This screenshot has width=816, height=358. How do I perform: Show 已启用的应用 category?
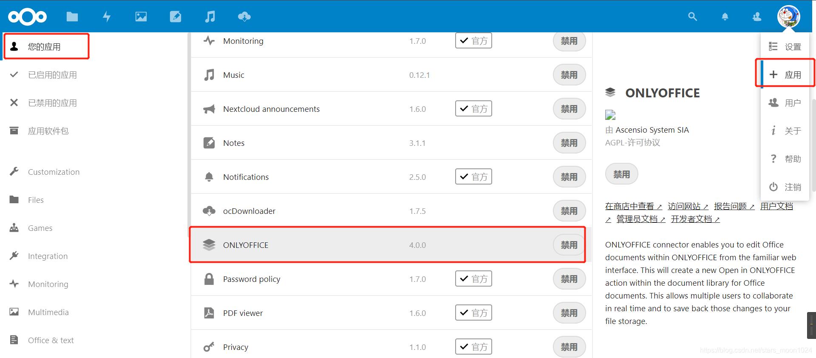[x=52, y=75]
